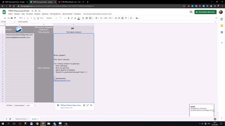The height and width of the screenshot is (126, 225).
Task: Select the maryna@pbteamstudio.com cell
Action: (20, 37)
